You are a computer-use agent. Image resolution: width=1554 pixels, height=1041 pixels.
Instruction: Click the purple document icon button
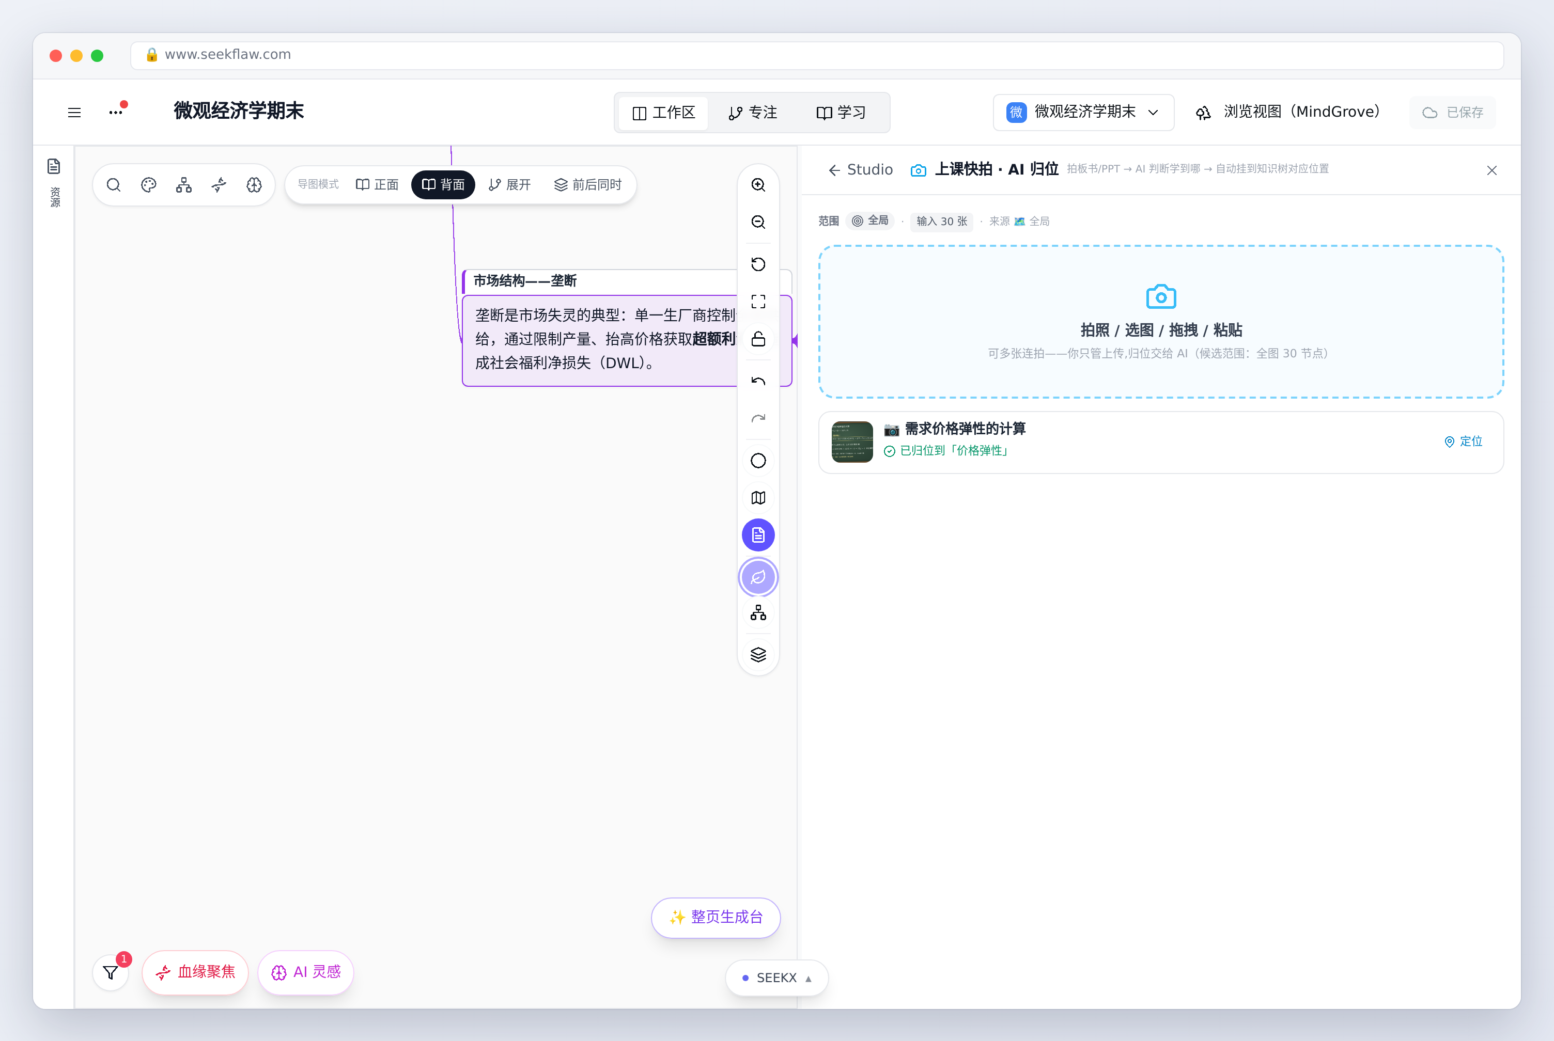pyautogui.click(x=758, y=535)
